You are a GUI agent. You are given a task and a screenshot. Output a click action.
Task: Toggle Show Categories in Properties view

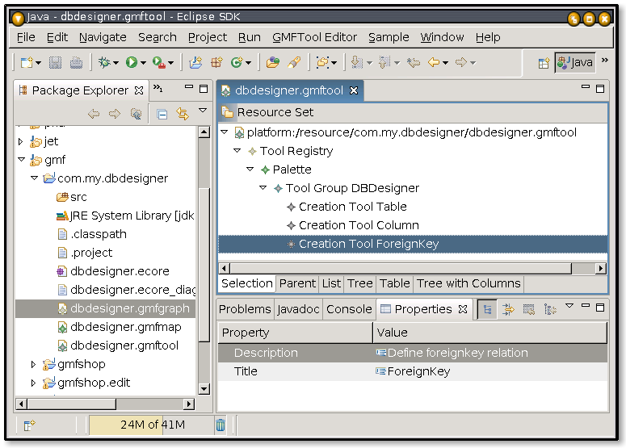click(x=487, y=308)
